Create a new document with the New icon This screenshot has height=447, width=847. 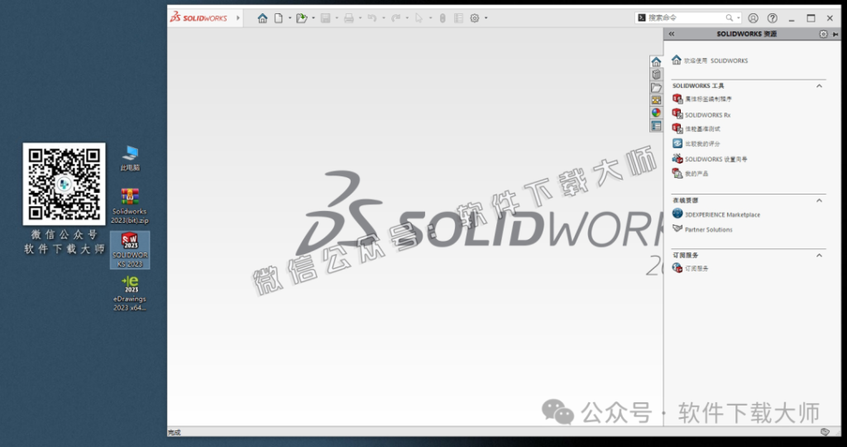[278, 18]
